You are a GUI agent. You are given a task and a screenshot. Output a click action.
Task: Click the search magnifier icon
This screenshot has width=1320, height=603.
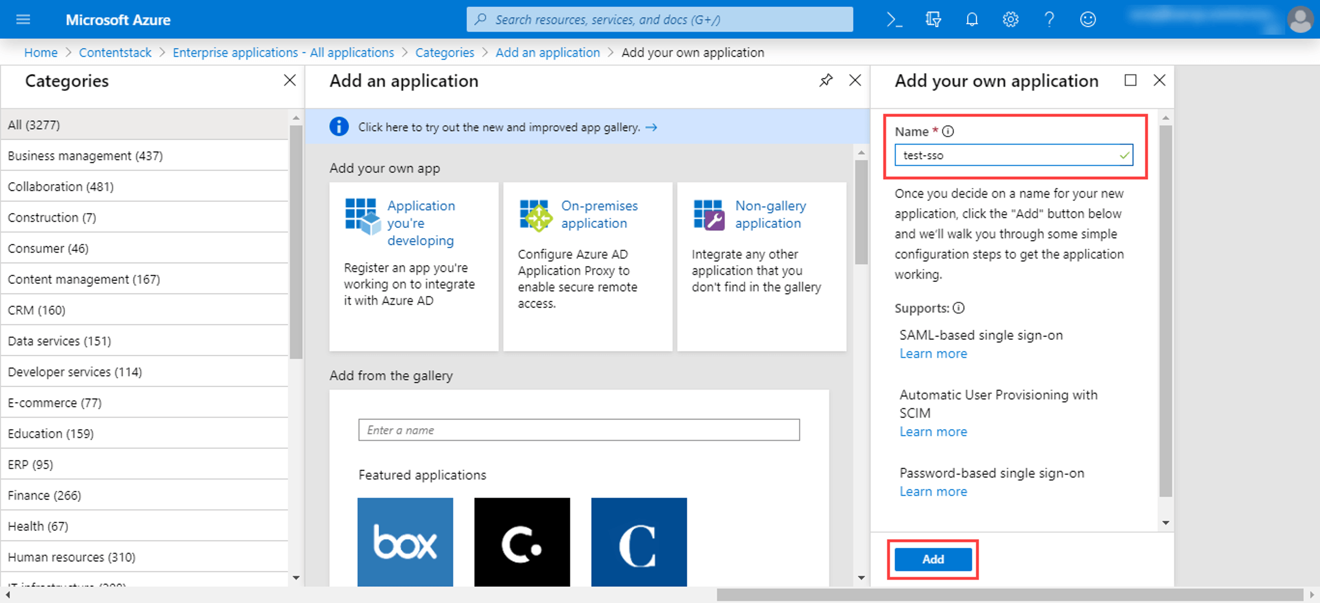[x=480, y=20]
